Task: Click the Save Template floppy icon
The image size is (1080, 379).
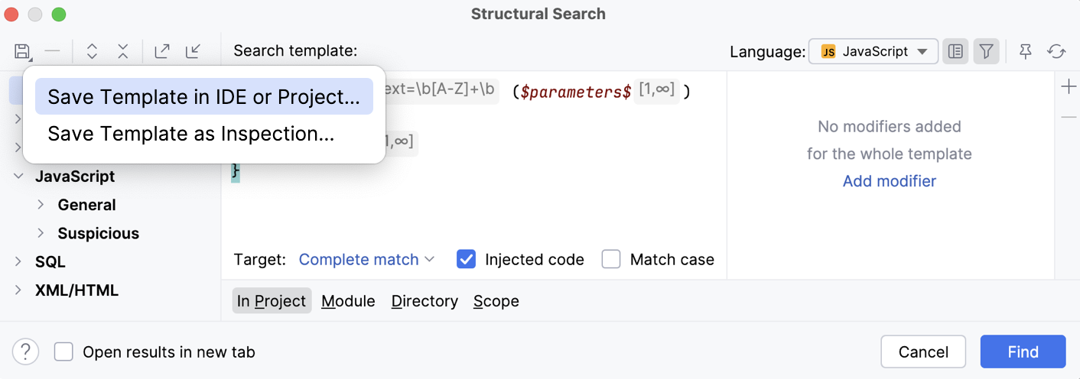Action: [x=22, y=52]
